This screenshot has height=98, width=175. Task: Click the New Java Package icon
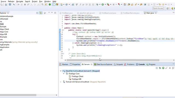pos(125,5)
